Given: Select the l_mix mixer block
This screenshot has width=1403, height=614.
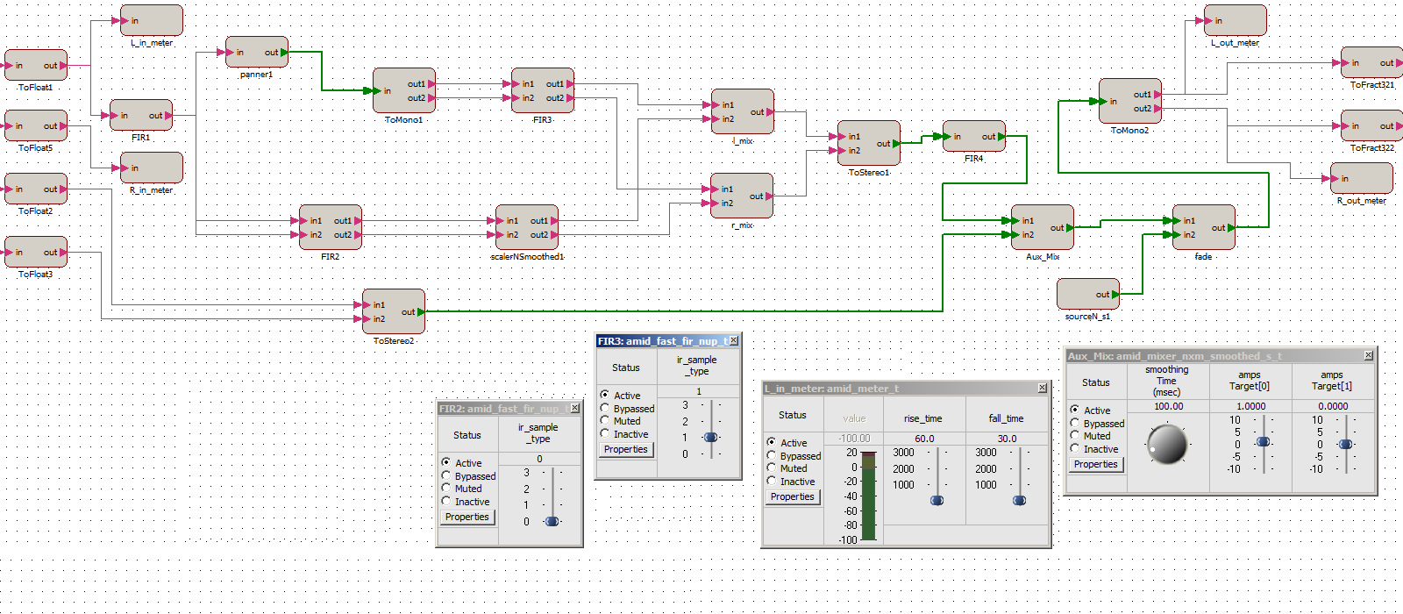Looking at the screenshot, I should [x=743, y=111].
